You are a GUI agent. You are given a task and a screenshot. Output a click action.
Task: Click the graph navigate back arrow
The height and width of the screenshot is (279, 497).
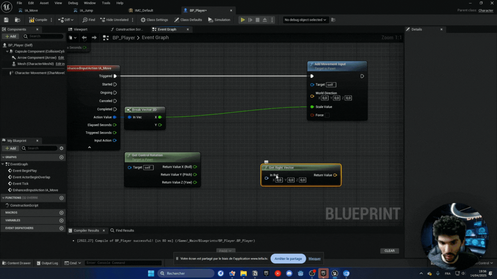[84, 38]
